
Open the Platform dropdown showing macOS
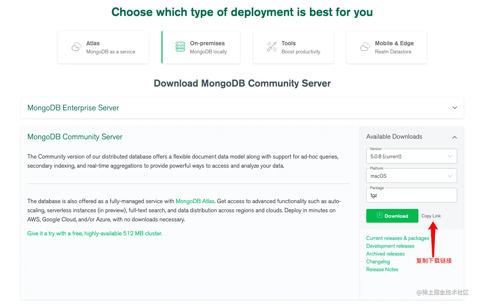pyautogui.click(x=411, y=176)
